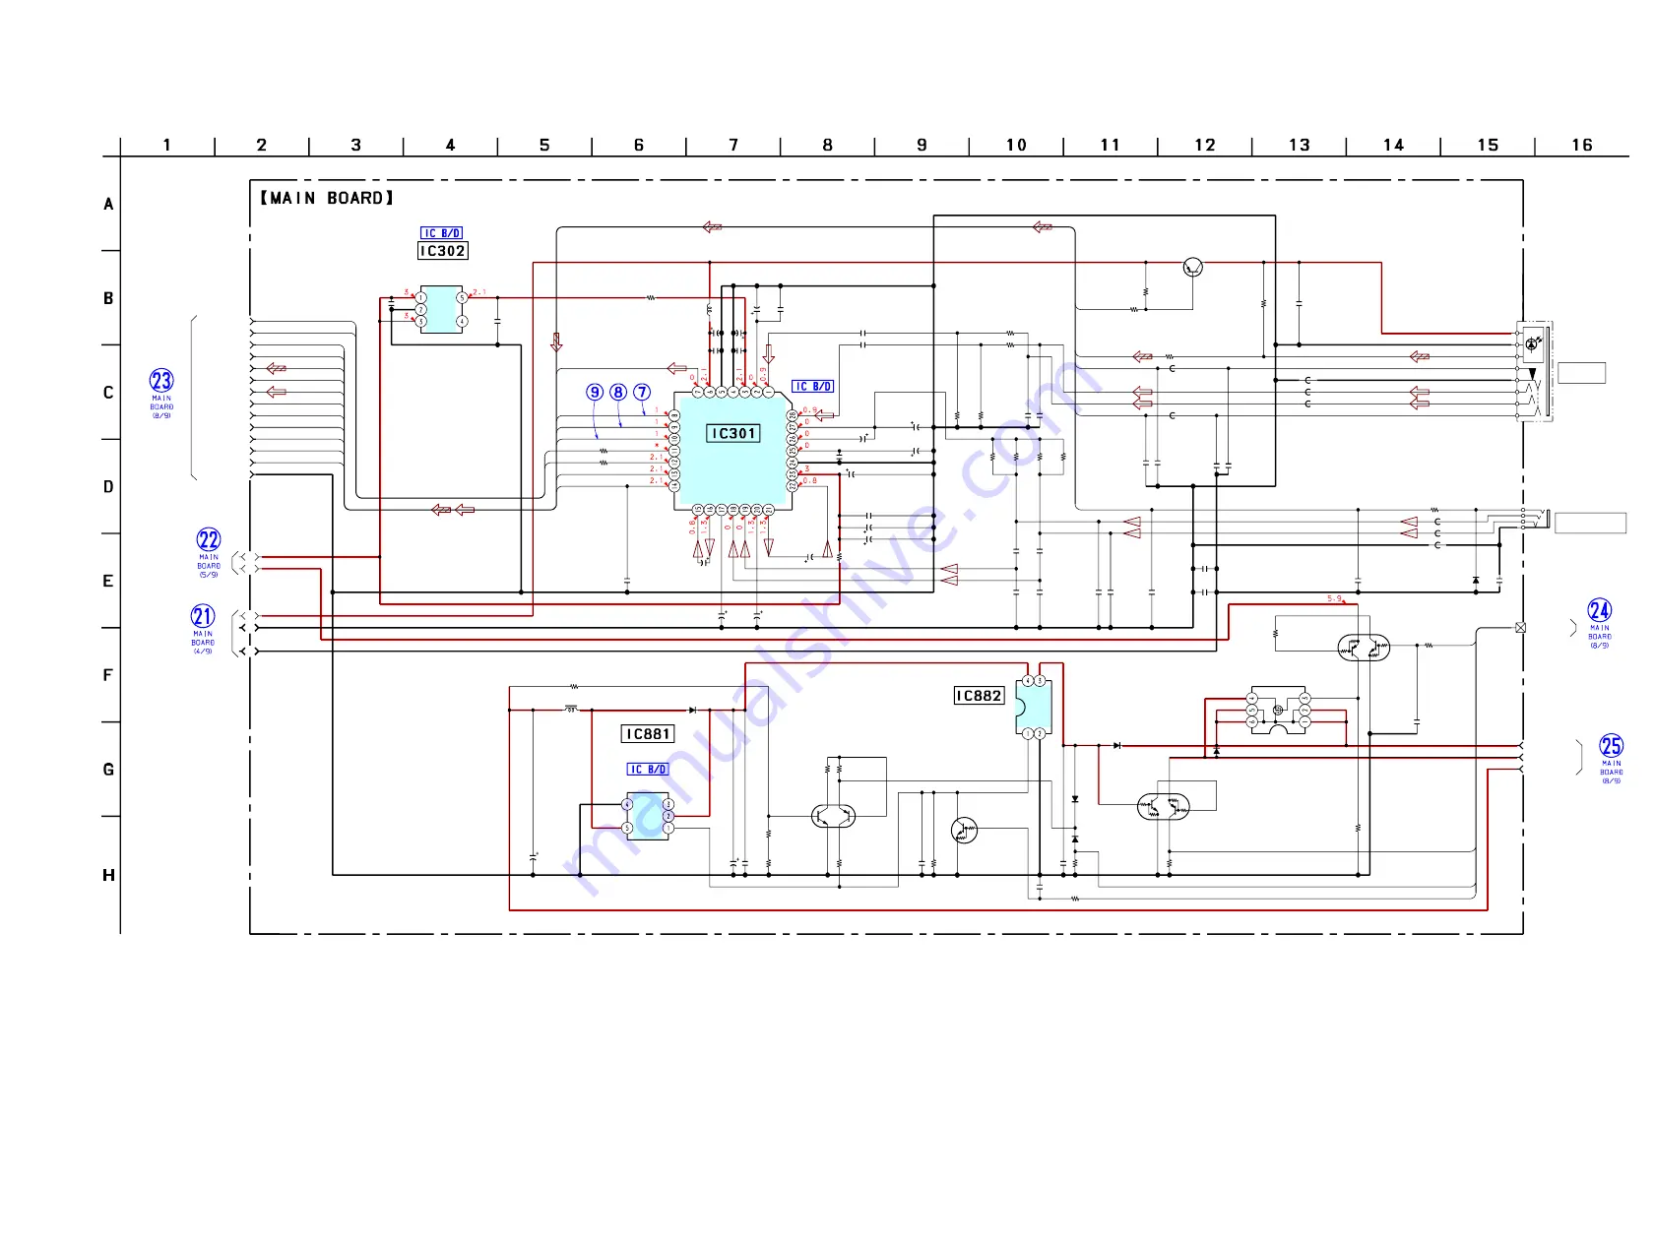
Task: Click row header A
Action: pos(108,204)
